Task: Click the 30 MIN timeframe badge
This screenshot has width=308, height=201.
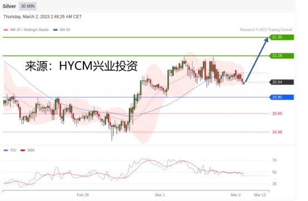Action: pyautogui.click(x=28, y=6)
